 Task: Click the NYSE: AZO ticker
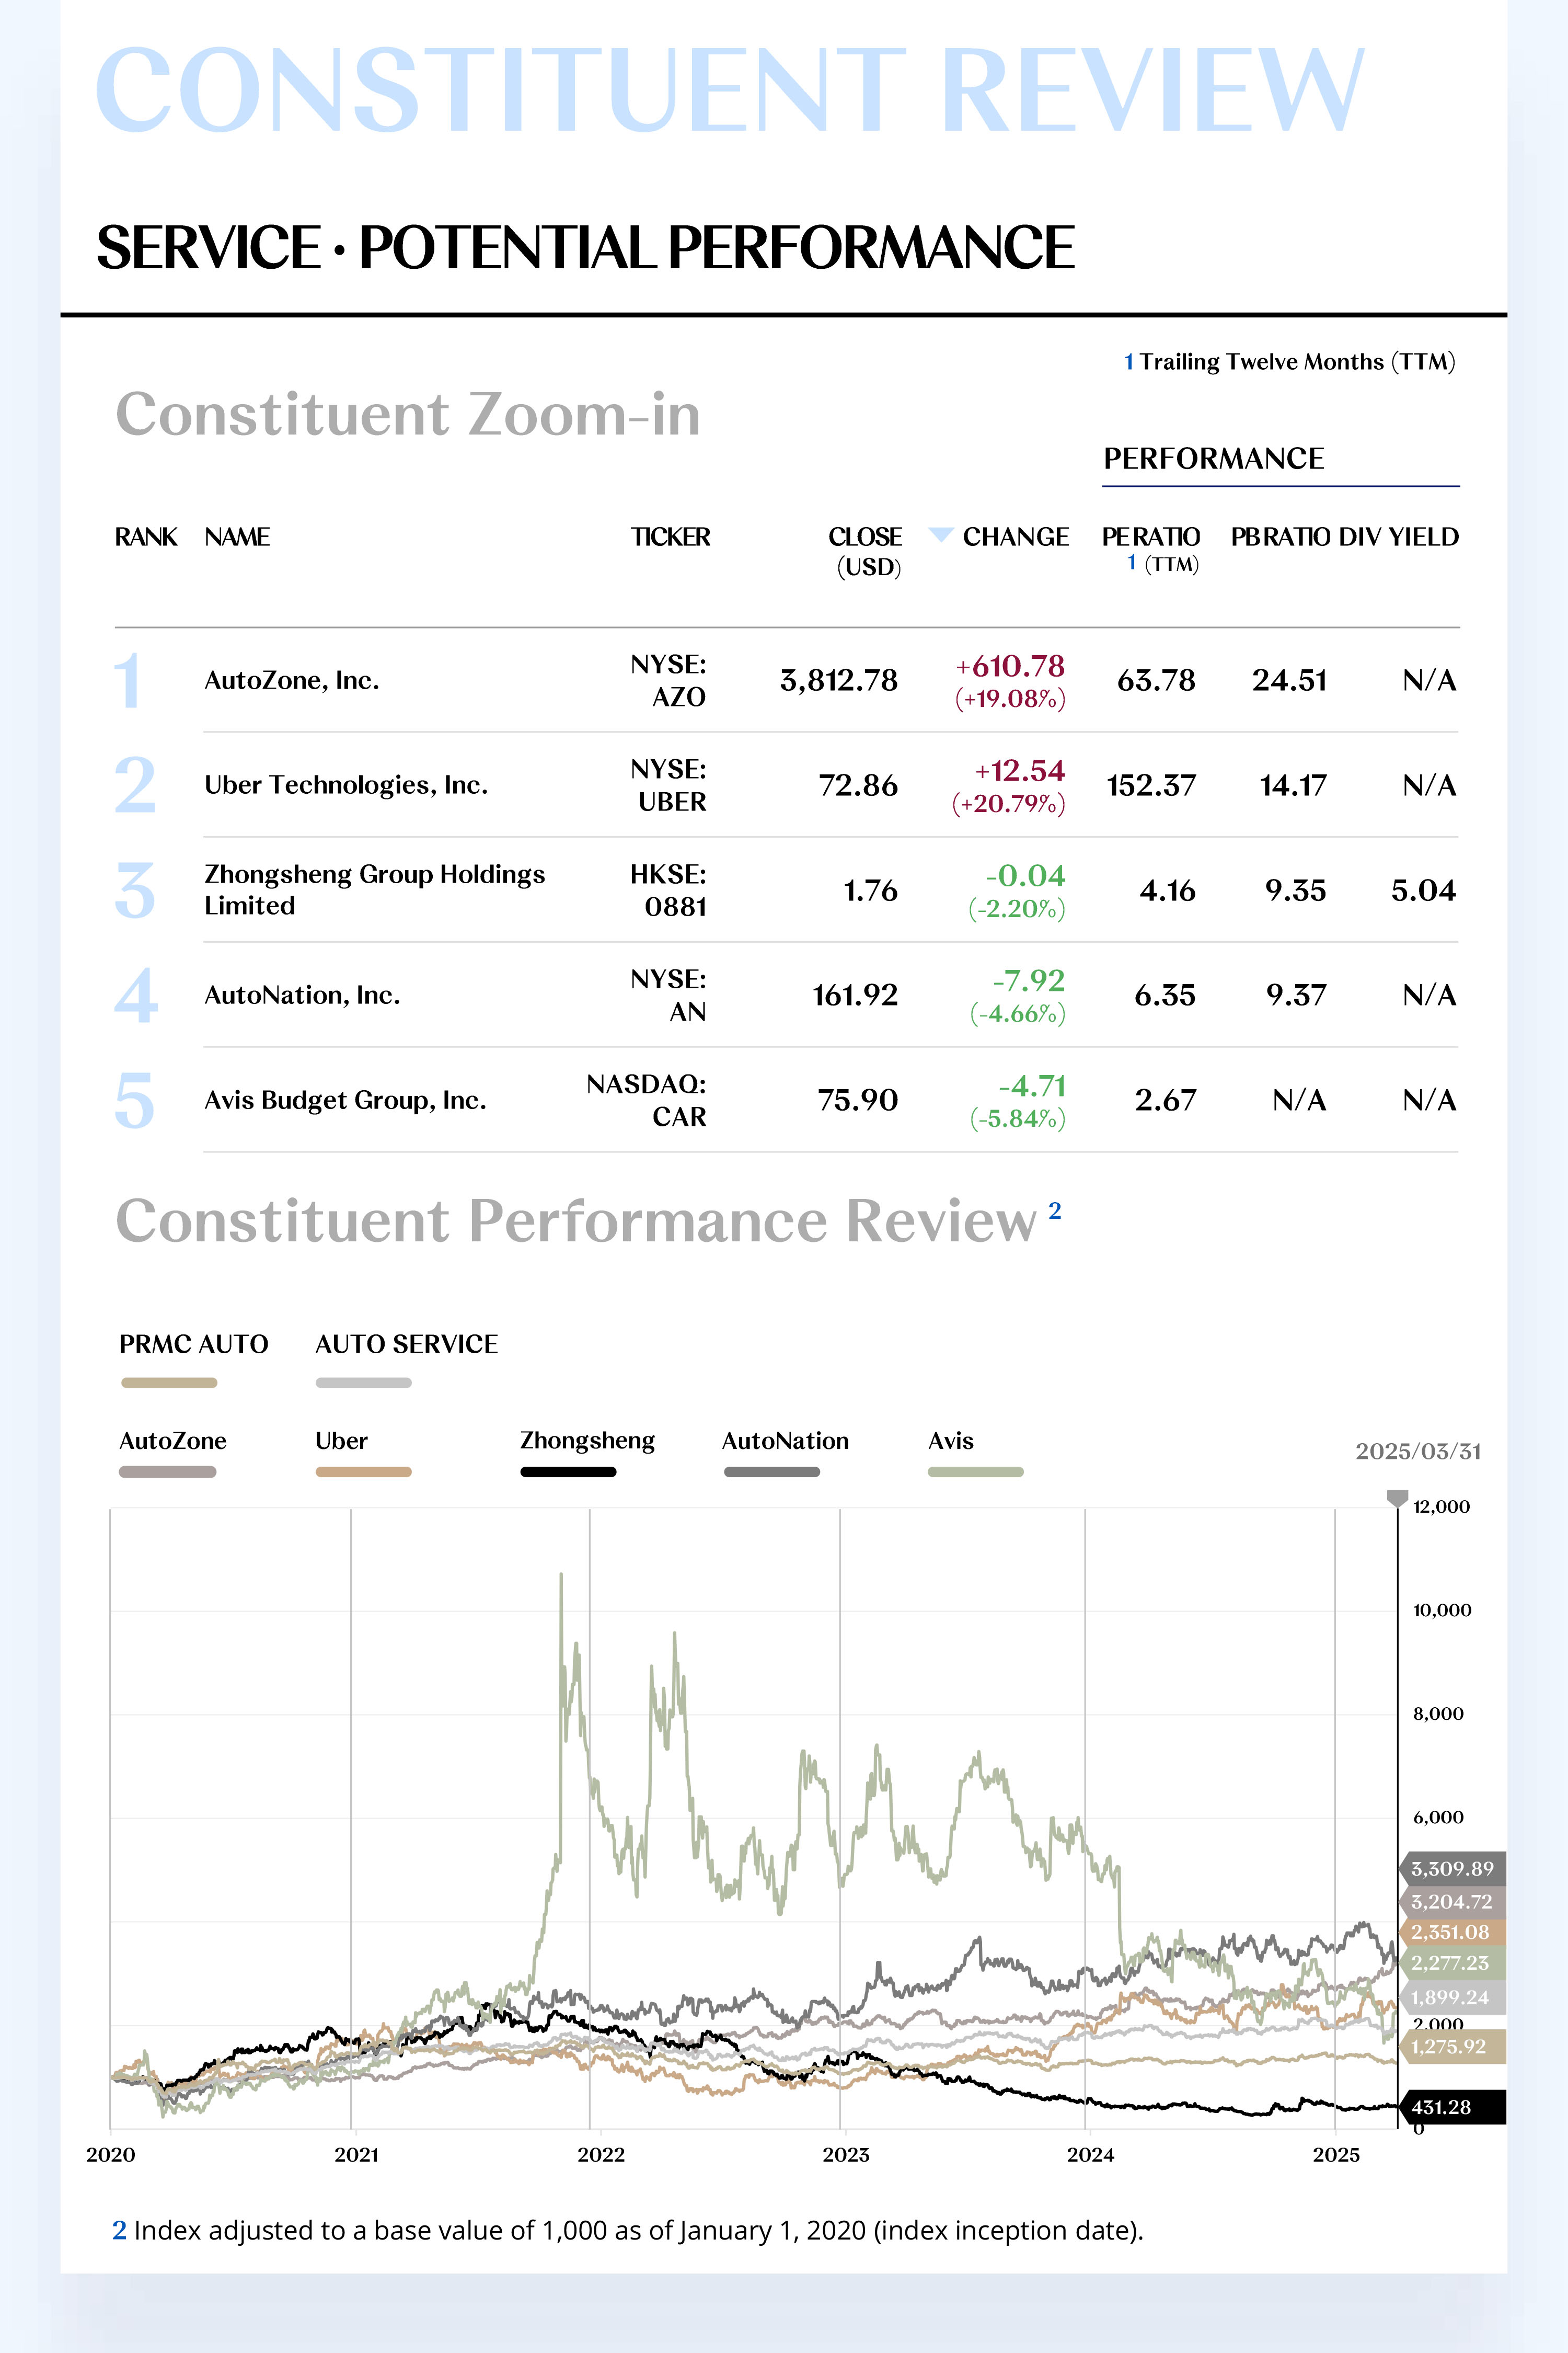point(668,680)
